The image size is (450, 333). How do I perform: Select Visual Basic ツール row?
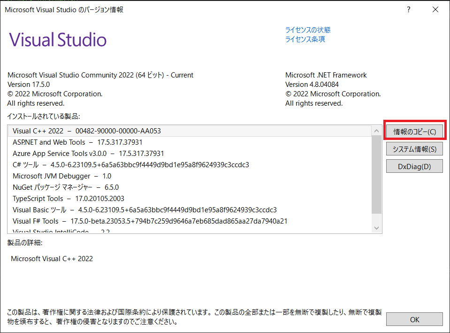coord(190,210)
